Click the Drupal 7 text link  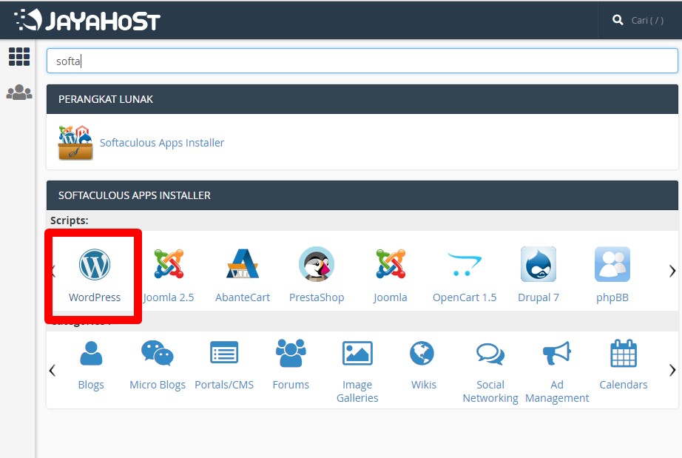538,297
